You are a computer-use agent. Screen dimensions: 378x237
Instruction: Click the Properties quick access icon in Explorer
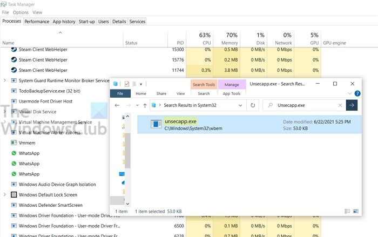pyautogui.click(x=126, y=84)
